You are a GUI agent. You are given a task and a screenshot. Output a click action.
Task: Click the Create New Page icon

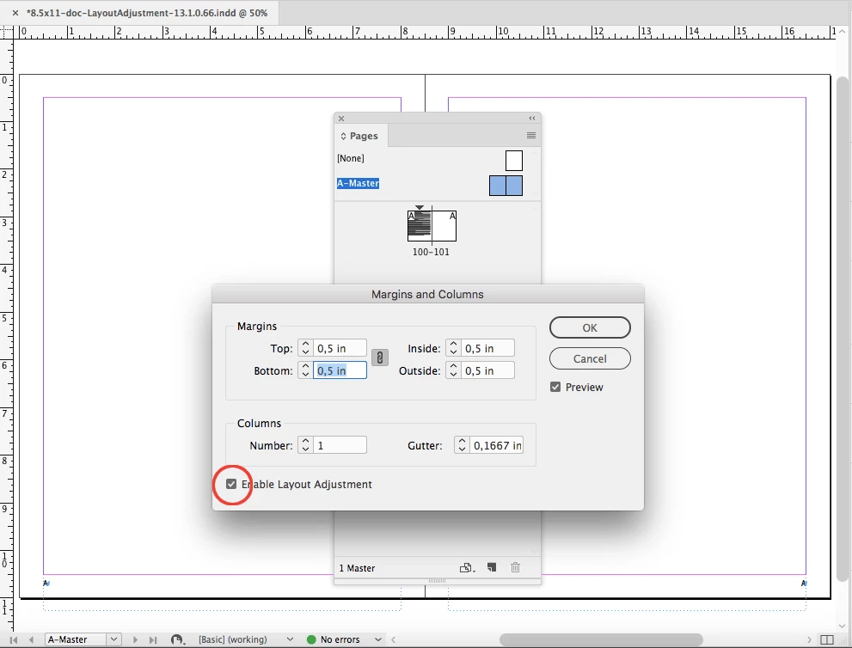492,567
